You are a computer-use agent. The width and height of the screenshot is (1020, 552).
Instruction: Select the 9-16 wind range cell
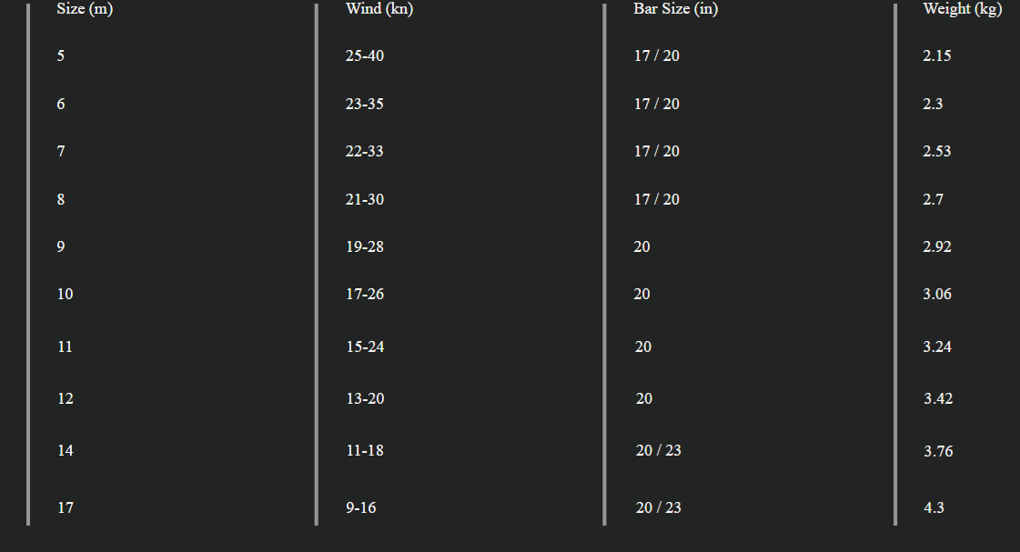click(x=361, y=507)
